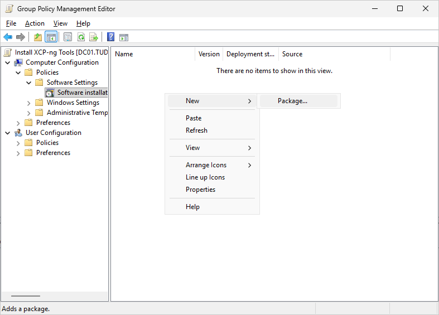Open the File menu
The image size is (439, 315).
tap(11, 23)
